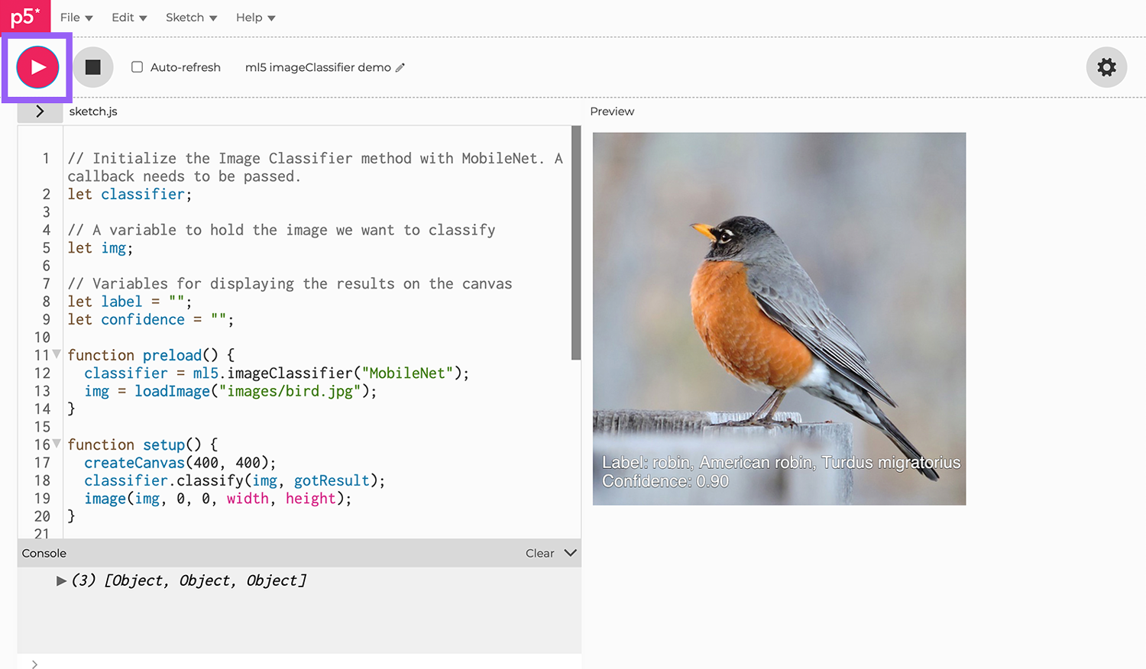Click the robin image in the Preview

click(779, 318)
